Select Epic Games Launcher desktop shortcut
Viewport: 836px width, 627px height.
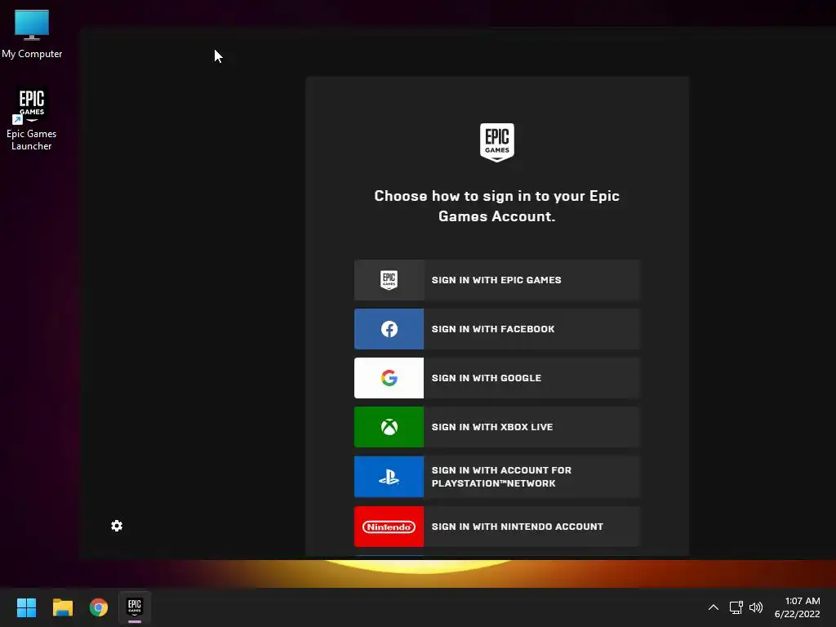tap(32, 119)
